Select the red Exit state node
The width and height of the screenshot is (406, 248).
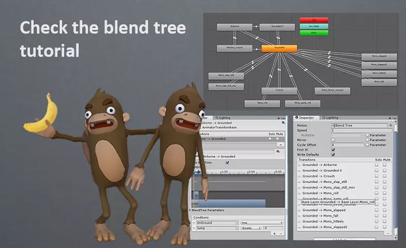pyautogui.click(x=313, y=20)
